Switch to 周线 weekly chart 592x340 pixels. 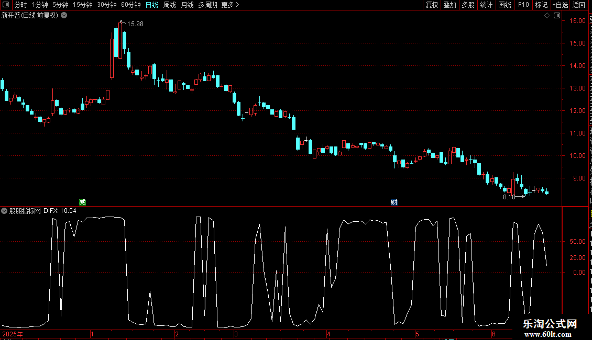click(170, 5)
